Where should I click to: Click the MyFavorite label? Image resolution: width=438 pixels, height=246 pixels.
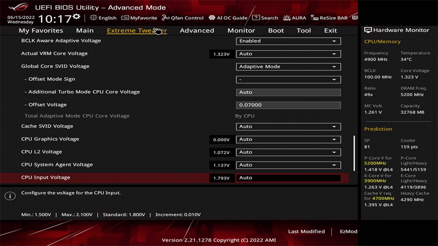pos(144,18)
